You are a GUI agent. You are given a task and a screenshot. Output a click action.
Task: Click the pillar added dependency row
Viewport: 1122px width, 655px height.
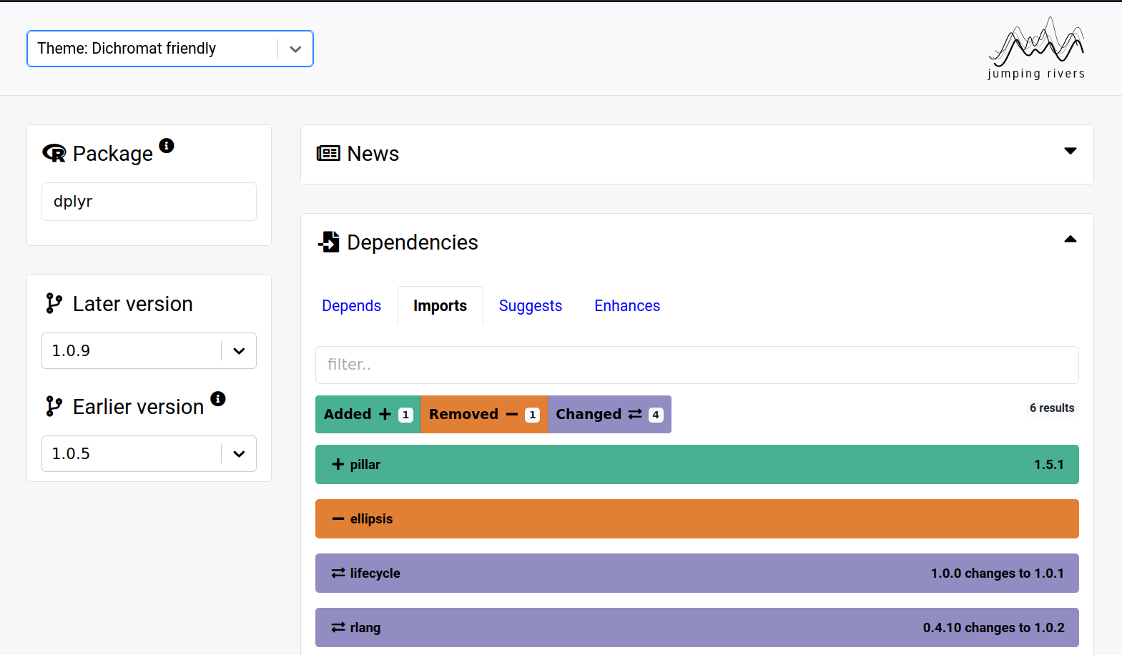(x=697, y=464)
